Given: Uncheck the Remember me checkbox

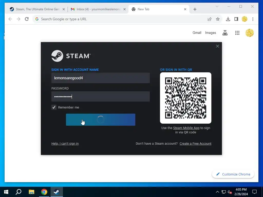Looking at the screenshot, I should (x=54, y=107).
